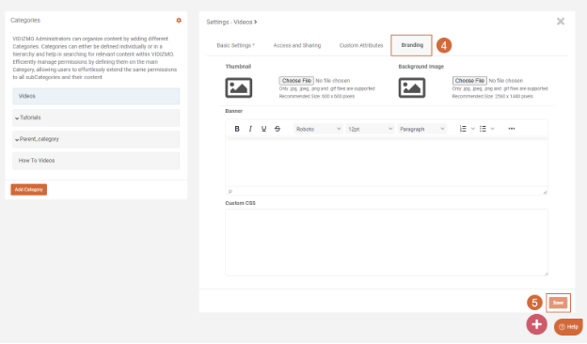Apply bold formatting in the banner editor
587x344 pixels.
237,129
